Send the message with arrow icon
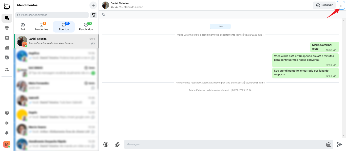This screenshot has height=151, width=346. point(339,144)
